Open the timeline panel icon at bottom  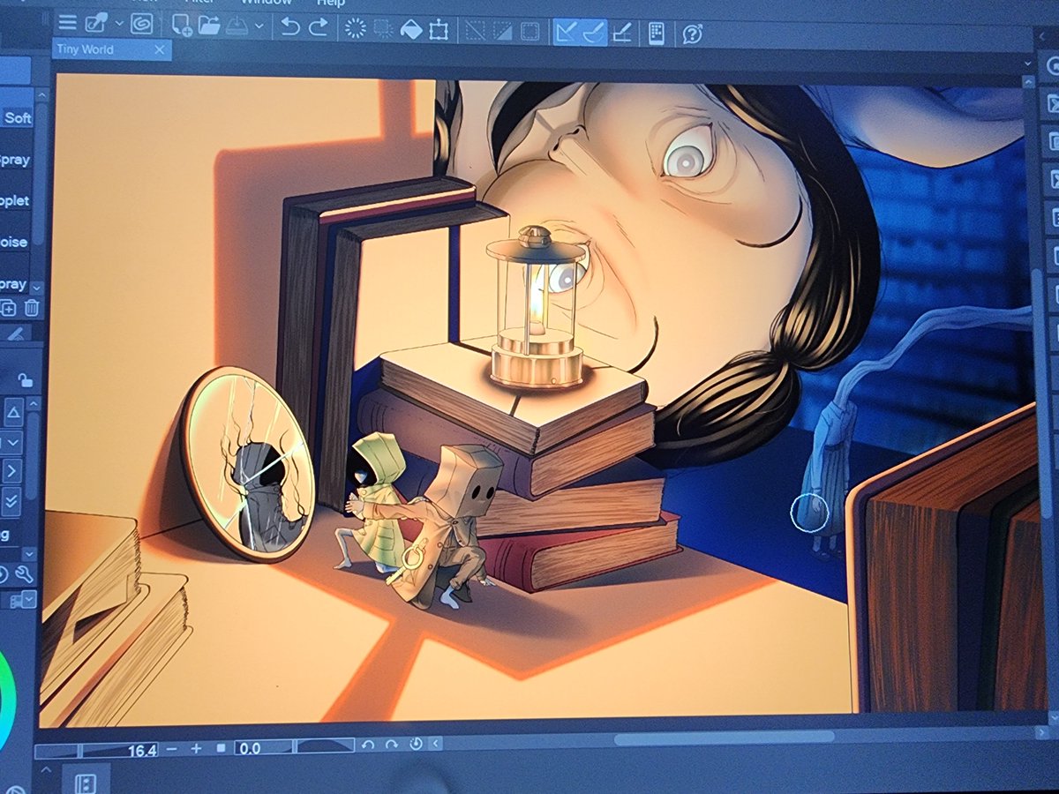click(x=86, y=783)
